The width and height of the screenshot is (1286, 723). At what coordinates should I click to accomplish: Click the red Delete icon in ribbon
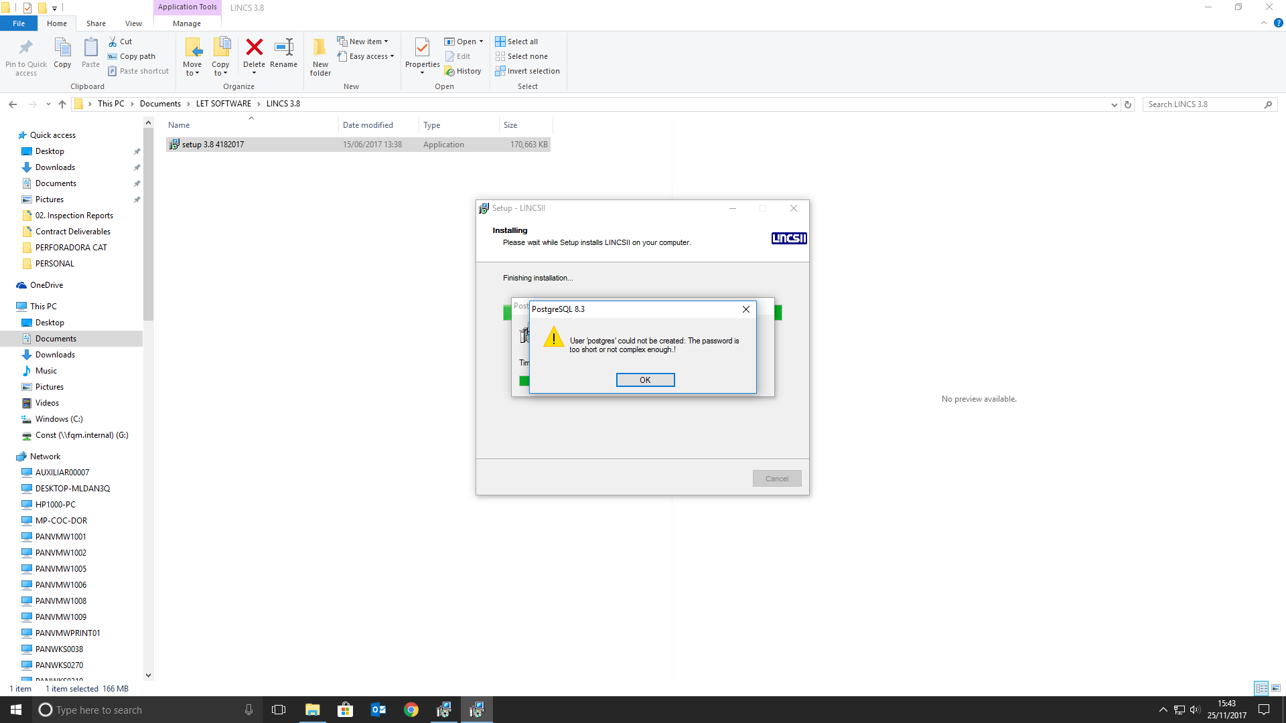tap(254, 48)
